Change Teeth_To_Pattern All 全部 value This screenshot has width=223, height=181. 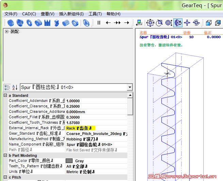coord(96,166)
